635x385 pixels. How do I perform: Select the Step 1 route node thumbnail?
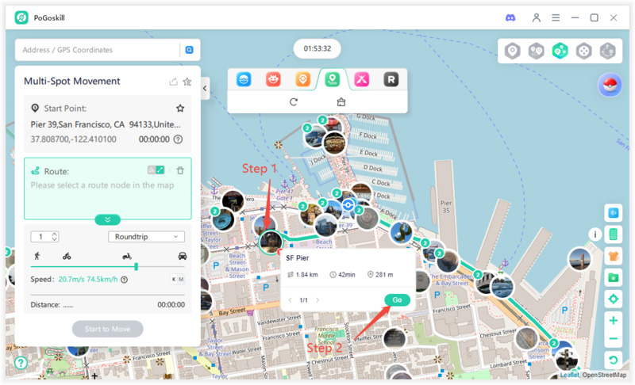[x=271, y=242]
